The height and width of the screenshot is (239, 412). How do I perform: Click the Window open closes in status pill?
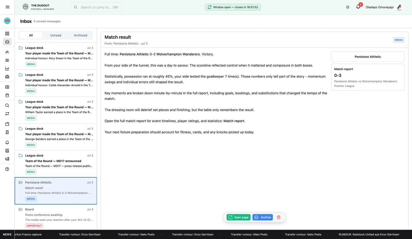233,7
